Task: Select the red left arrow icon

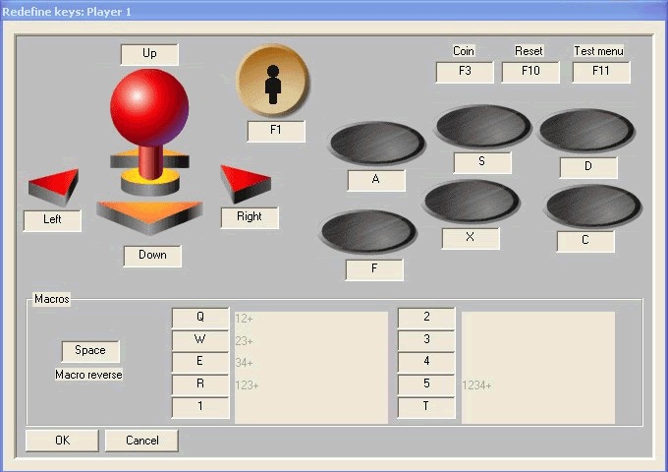Action: (x=55, y=185)
